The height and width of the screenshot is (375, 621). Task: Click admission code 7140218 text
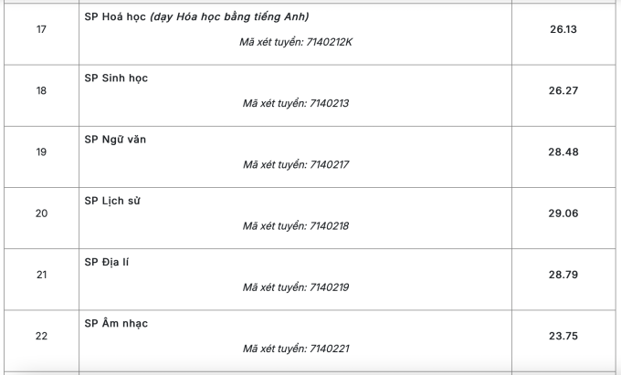tap(296, 226)
